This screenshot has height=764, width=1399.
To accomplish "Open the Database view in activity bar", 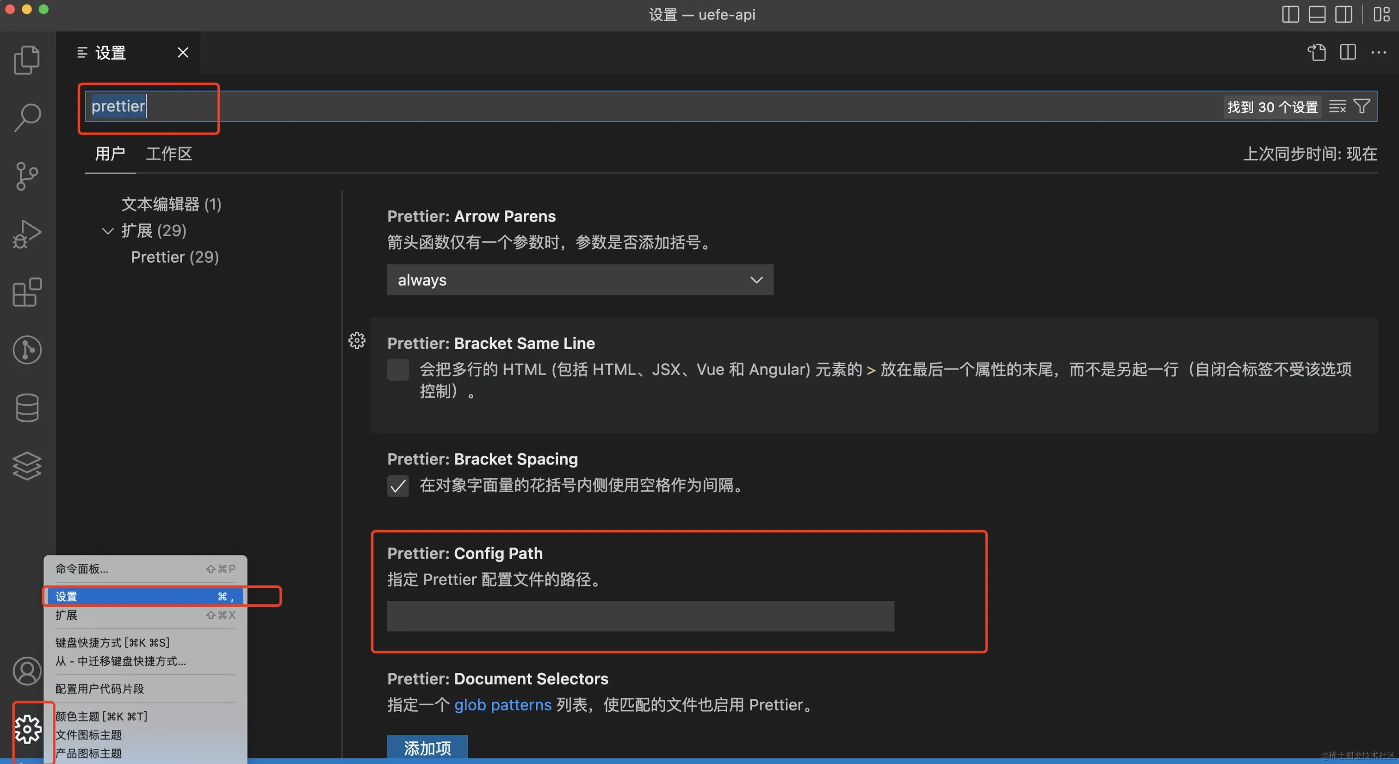I will (x=27, y=408).
